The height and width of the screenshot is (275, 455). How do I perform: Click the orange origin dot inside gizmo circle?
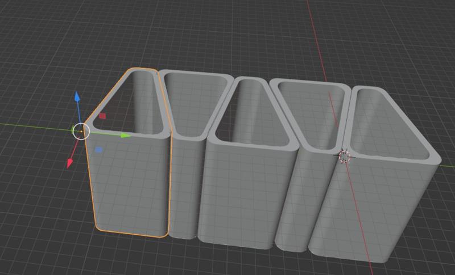(x=81, y=131)
